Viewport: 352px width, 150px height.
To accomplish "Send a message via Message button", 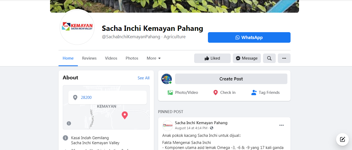I will (247, 58).
